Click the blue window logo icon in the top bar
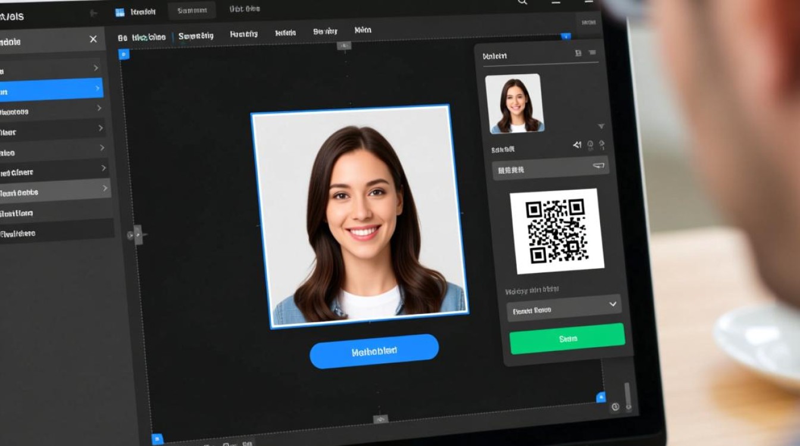This screenshot has width=800, height=446. [120, 12]
